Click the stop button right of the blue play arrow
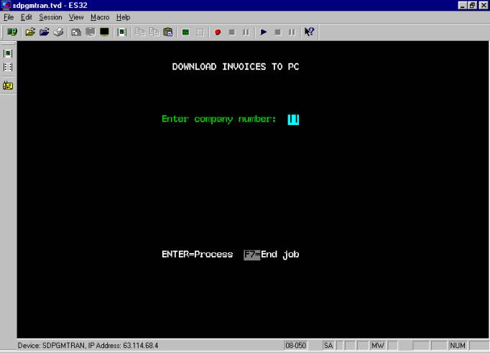This screenshot has width=490, height=353. click(277, 32)
